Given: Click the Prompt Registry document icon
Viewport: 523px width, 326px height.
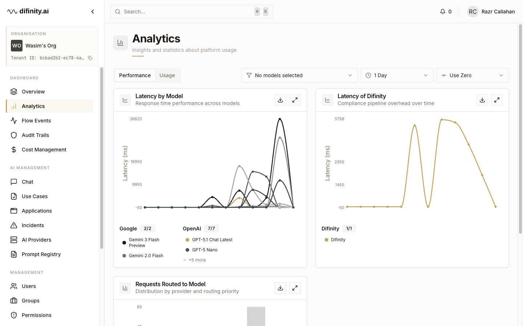Looking at the screenshot, I should coord(14,254).
